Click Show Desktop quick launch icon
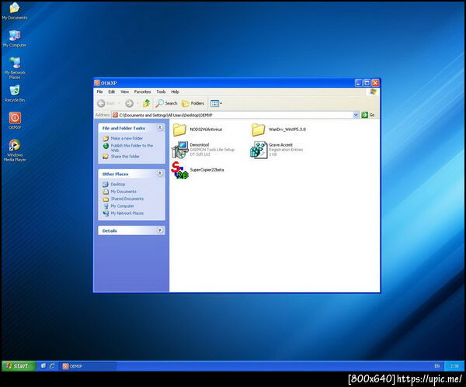This screenshot has width=466, height=387. (x=43, y=366)
